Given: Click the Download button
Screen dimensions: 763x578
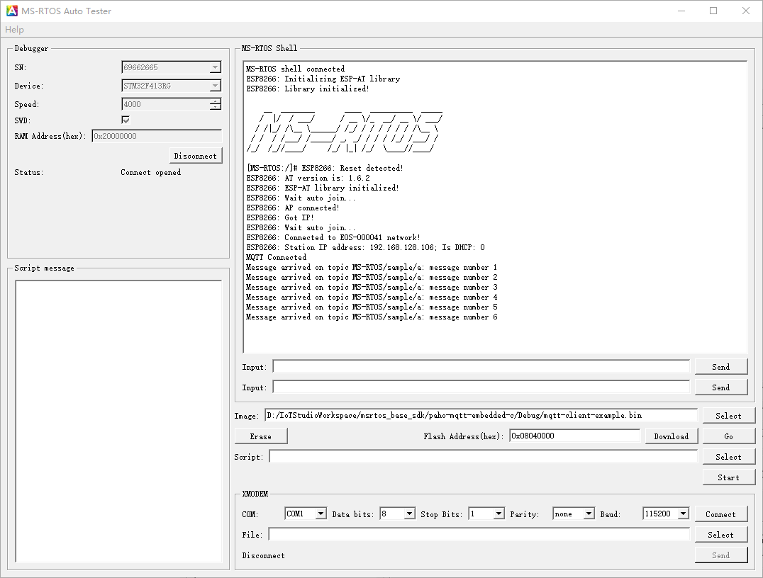Looking at the screenshot, I should click(671, 436).
